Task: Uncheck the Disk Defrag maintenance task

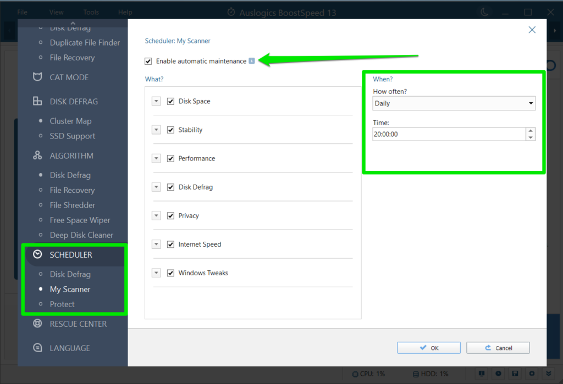Action: 171,187
